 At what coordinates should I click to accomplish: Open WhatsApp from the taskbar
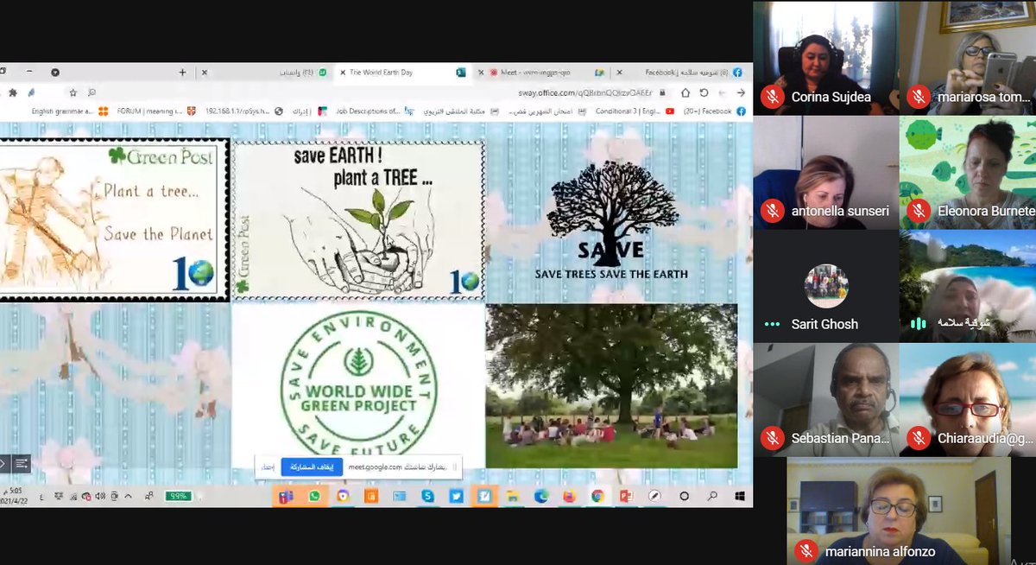point(314,496)
